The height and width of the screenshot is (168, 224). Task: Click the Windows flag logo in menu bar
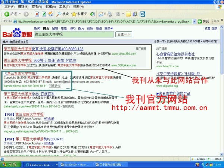click(220, 7)
